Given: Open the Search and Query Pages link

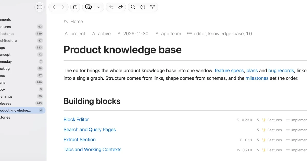Looking at the screenshot, I should point(90,130).
